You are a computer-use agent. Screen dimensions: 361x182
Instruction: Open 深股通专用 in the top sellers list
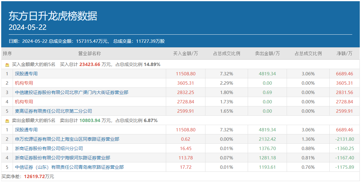[26, 130]
